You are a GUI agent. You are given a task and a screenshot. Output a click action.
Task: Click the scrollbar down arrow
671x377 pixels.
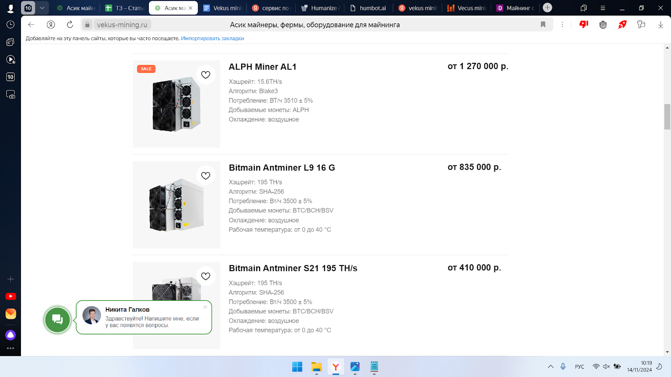point(667,352)
